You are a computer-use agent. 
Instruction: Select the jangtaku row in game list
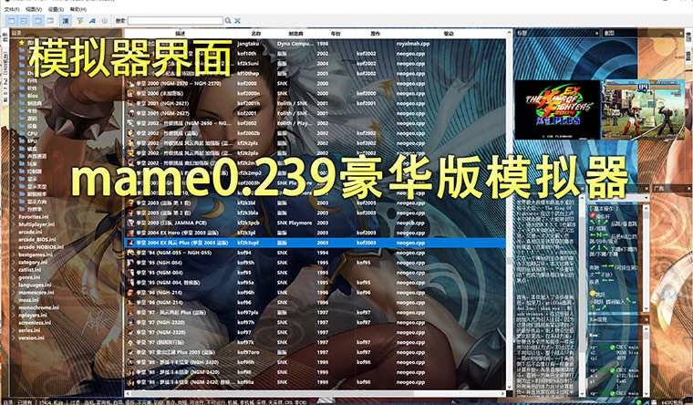(315, 44)
